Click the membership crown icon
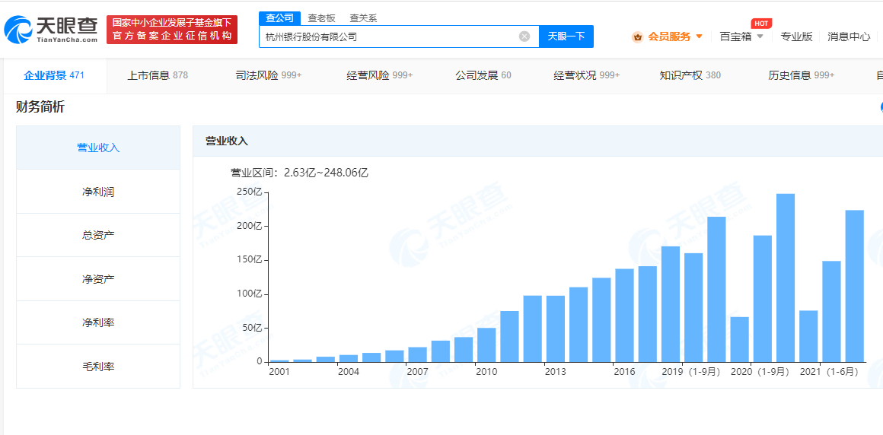 pyautogui.click(x=637, y=37)
